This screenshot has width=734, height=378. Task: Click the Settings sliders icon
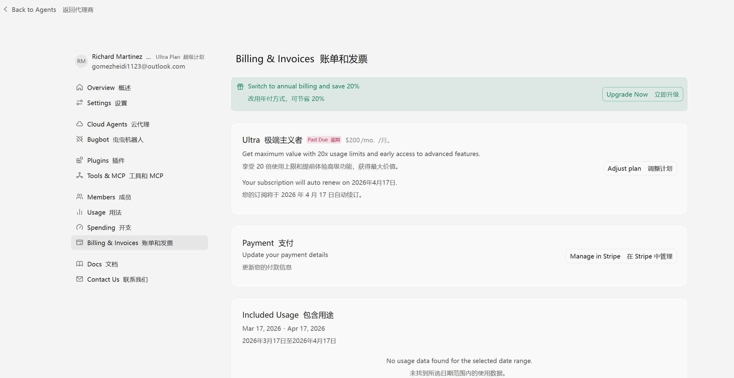(79, 103)
